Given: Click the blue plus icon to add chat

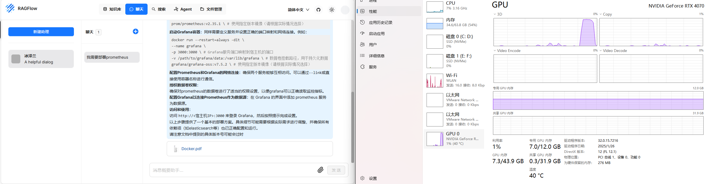Looking at the screenshot, I should point(135,31).
